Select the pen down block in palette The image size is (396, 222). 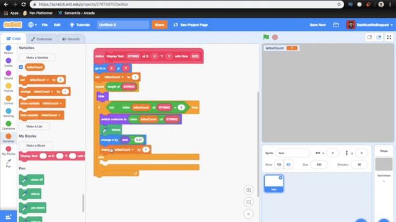coord(33,208)
